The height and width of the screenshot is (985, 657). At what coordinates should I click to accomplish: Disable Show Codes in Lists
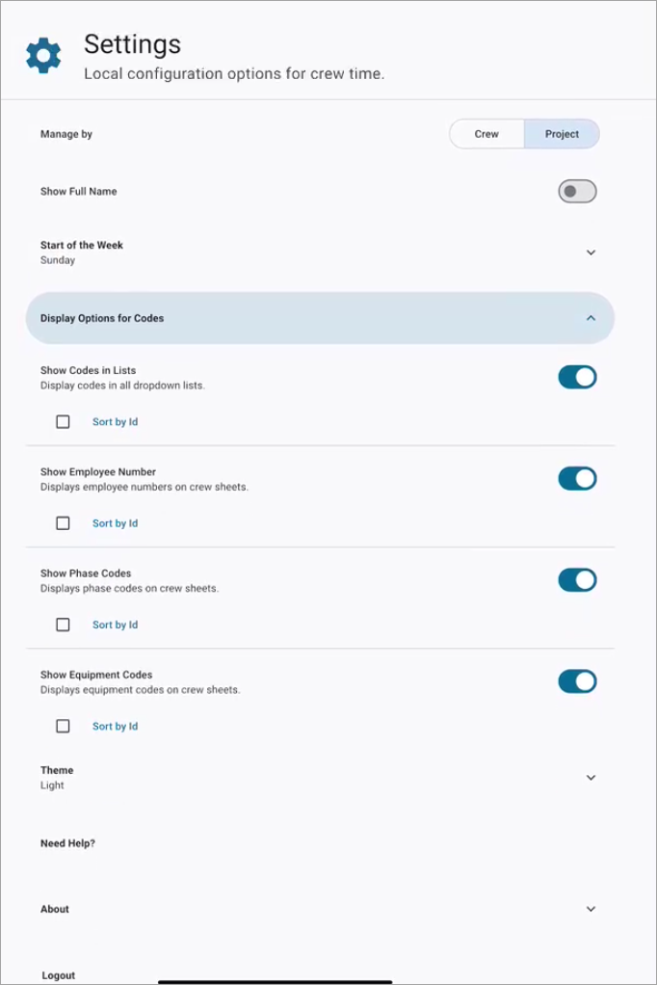pyautogui.click(x=577, y=377)
